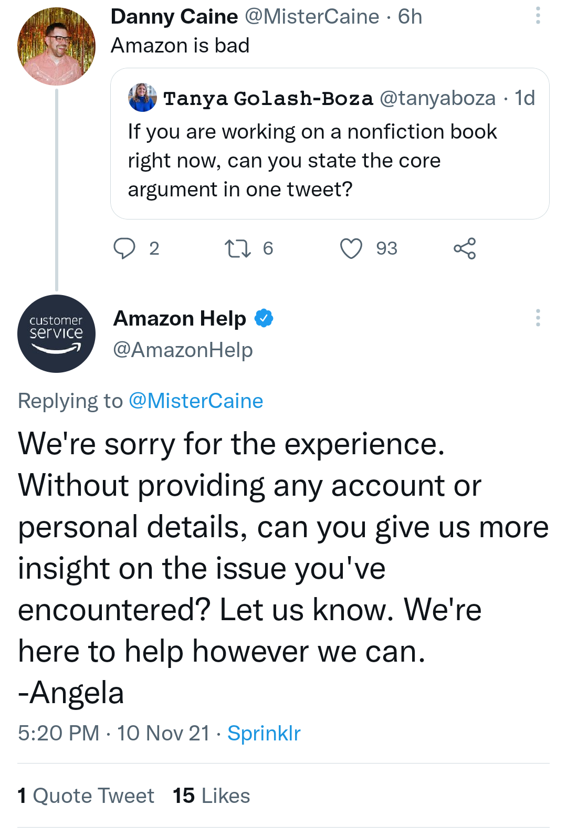View the 1 Quote Tweet list
Viewport: 567px width, 836px height.
tap(86, 796)
